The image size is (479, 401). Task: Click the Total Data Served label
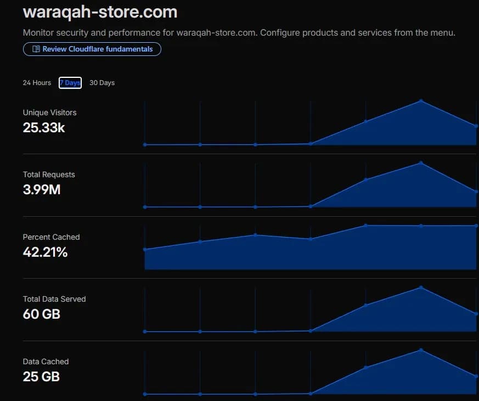54,299
